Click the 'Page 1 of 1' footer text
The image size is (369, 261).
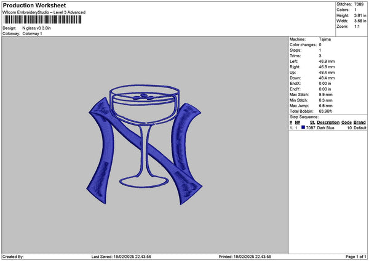click(x=356, y=257)
